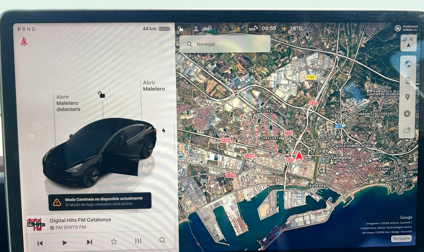
Task: Select the LLEVANT map label
Action: 383,169
